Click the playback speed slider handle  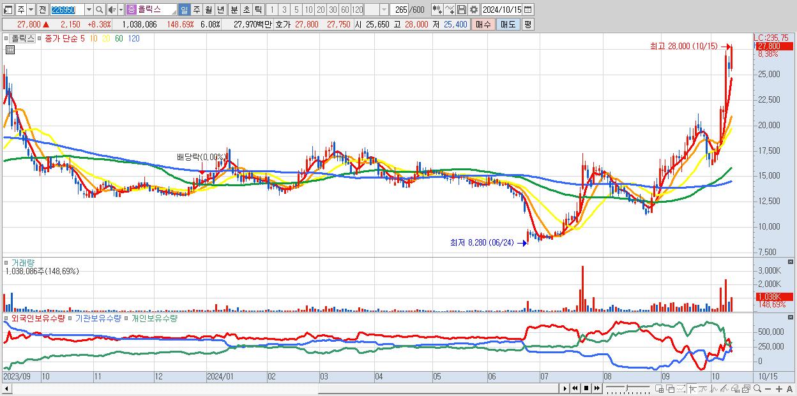click(627, 388)
